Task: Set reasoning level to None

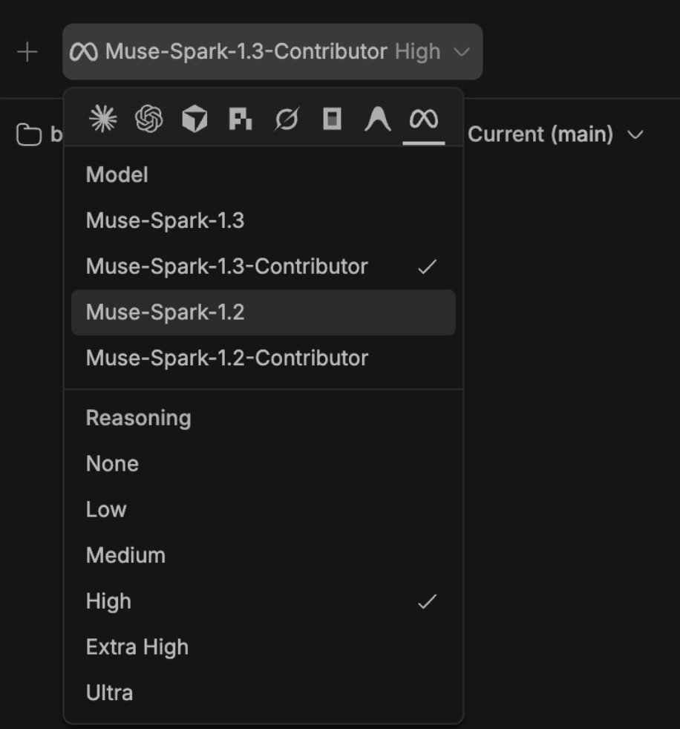Action: point(263,464)
